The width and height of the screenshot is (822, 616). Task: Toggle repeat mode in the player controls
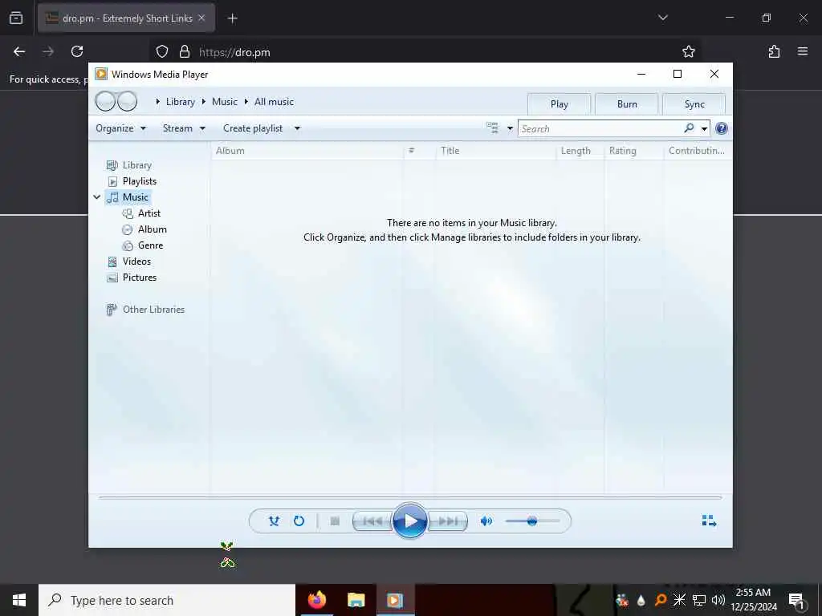point(299,521)
